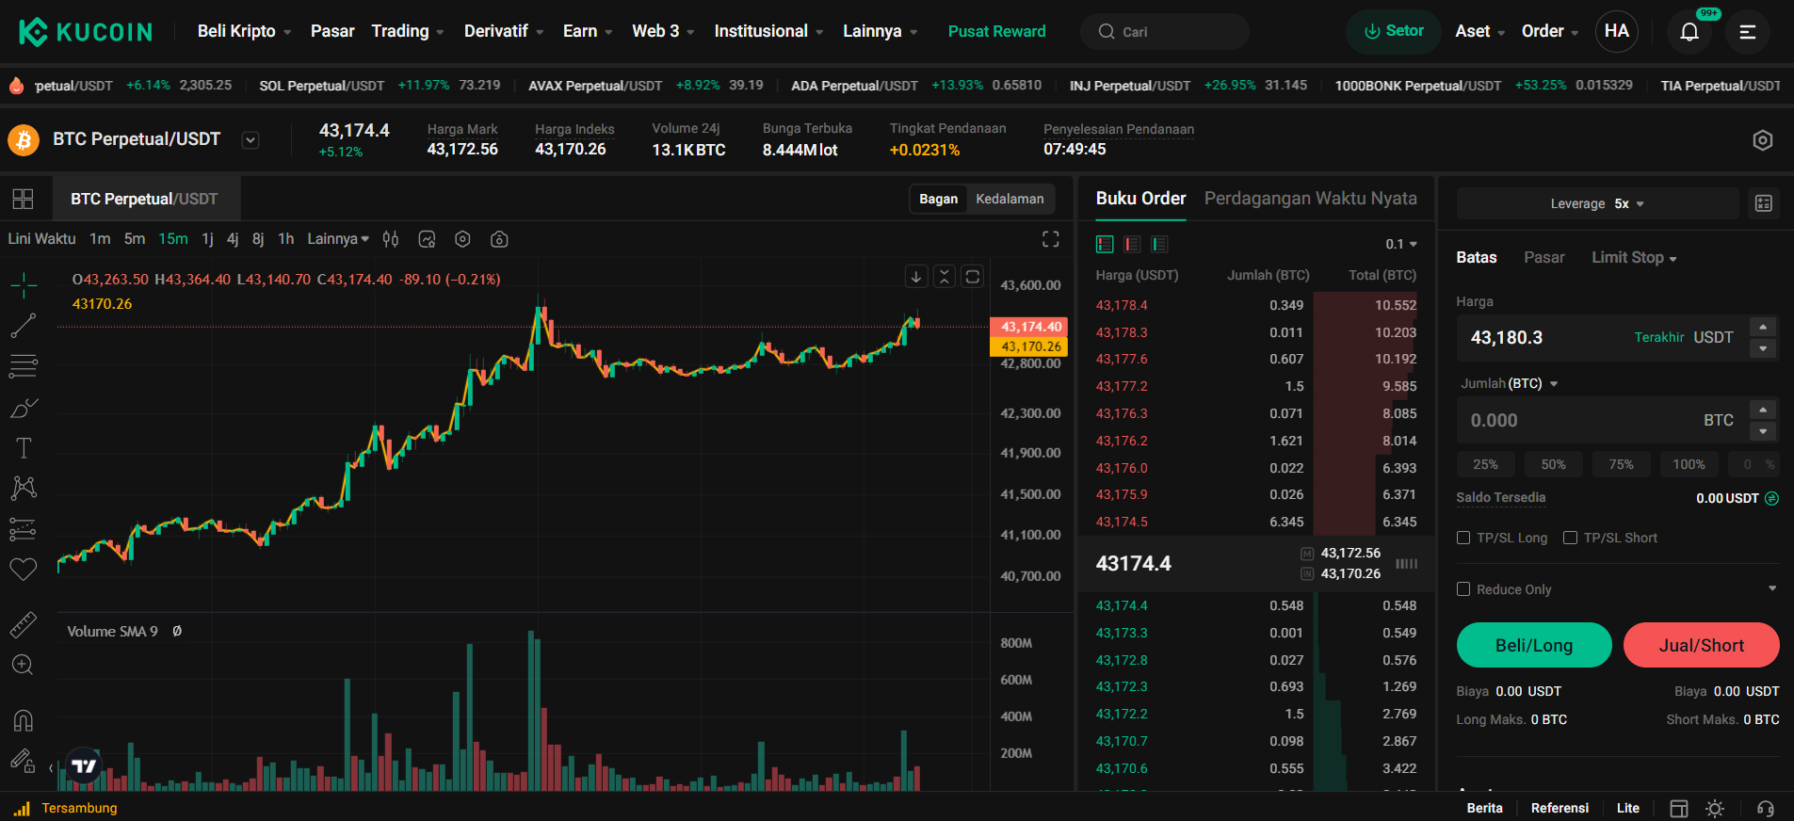Expand the Trading menu
This screenshot has width=1794, height=821.
click(408, 31)
